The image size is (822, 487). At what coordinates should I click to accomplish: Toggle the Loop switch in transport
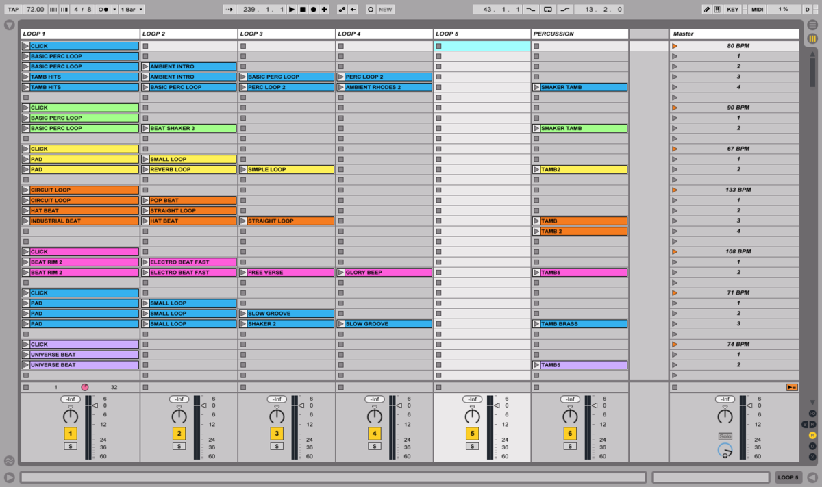pos(547,10)
